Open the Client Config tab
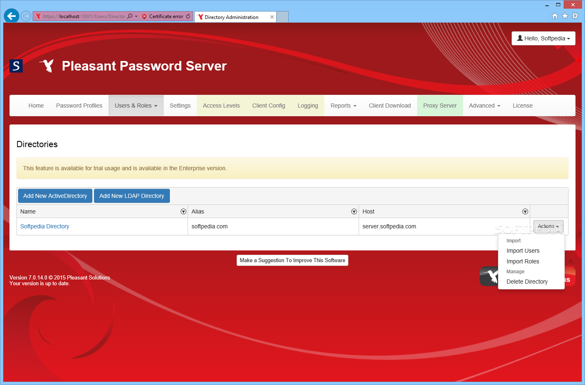 coord(269,106)
